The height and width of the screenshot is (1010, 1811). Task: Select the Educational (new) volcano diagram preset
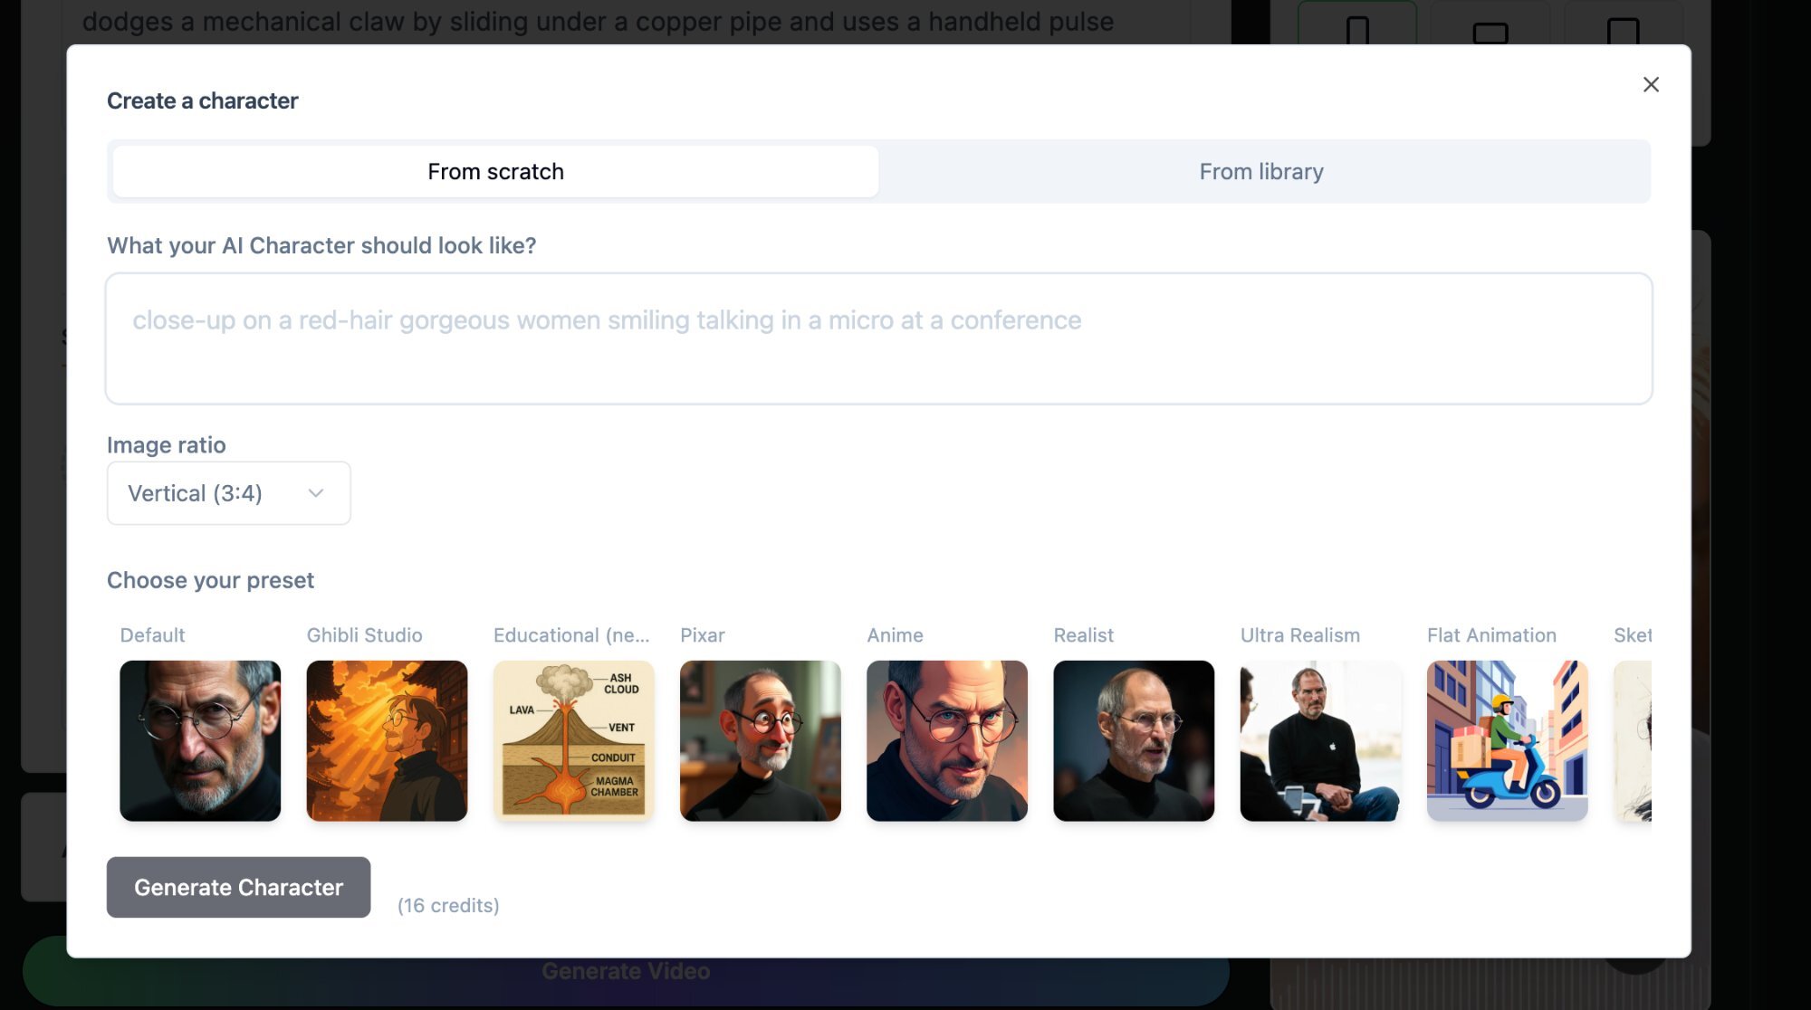pyautogui.click(x=572, y=740)
